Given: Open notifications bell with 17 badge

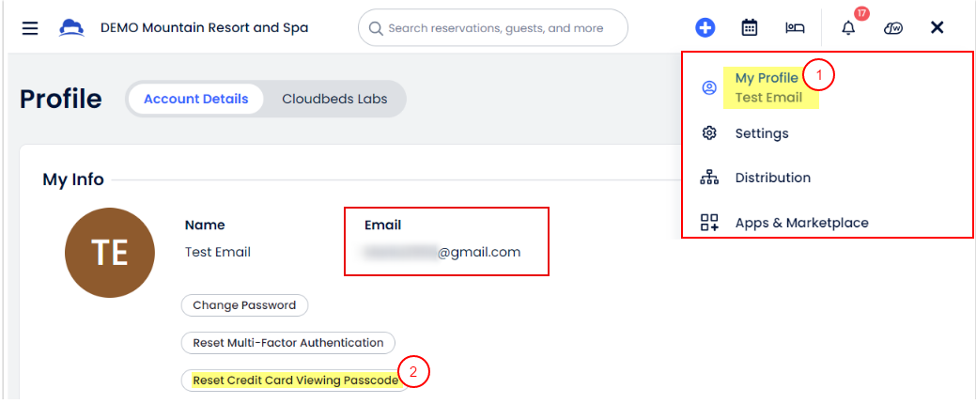Looking at the screenshot, I should coord(848,27).
